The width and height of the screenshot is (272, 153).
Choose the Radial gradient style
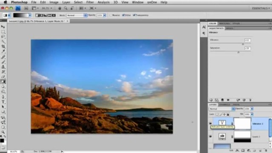click(41, 15)
